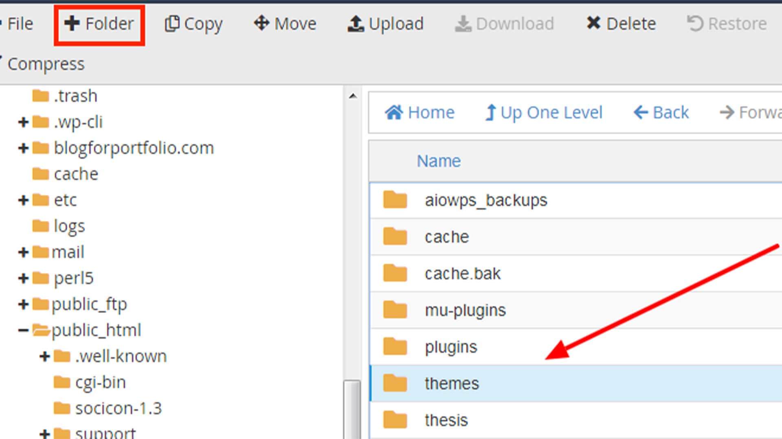Click folder icon beside logs in tree
The image size is (782, 439).
[41, 226]
